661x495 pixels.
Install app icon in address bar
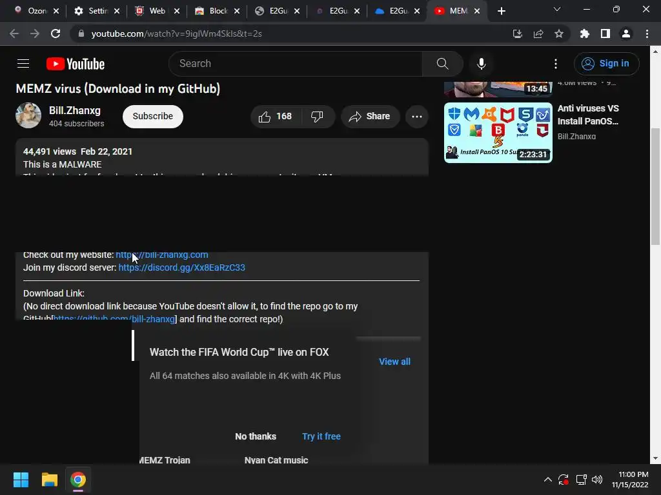point(517,34)
